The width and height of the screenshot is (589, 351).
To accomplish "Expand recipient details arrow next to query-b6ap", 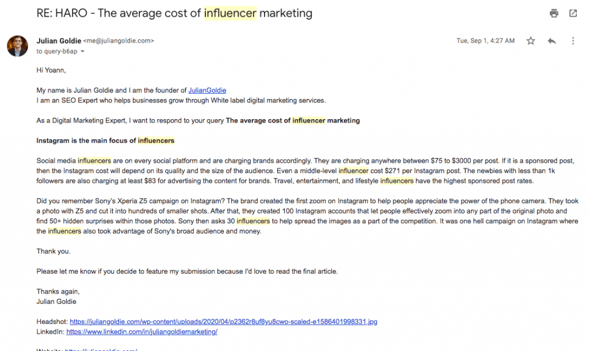I will coord(83,51).
